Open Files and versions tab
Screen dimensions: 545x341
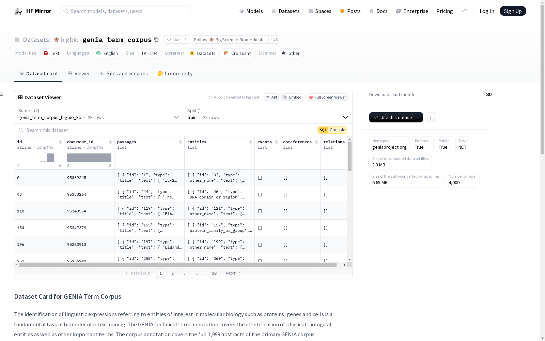pos(124,74)
